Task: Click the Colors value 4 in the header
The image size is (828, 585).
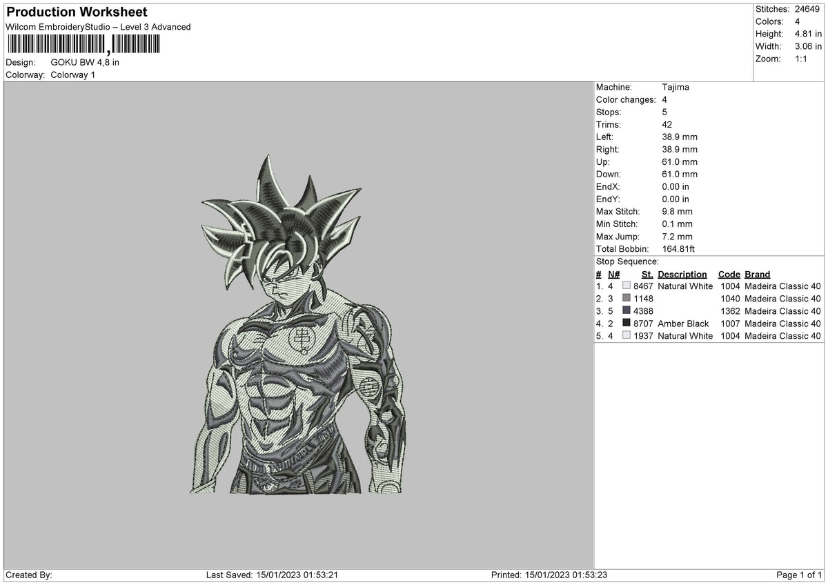Action: 797,21
